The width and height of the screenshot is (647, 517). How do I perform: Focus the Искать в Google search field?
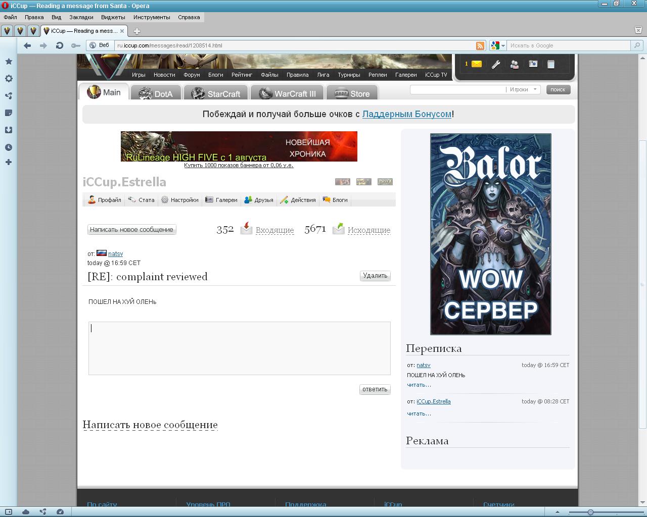point(569,45)
